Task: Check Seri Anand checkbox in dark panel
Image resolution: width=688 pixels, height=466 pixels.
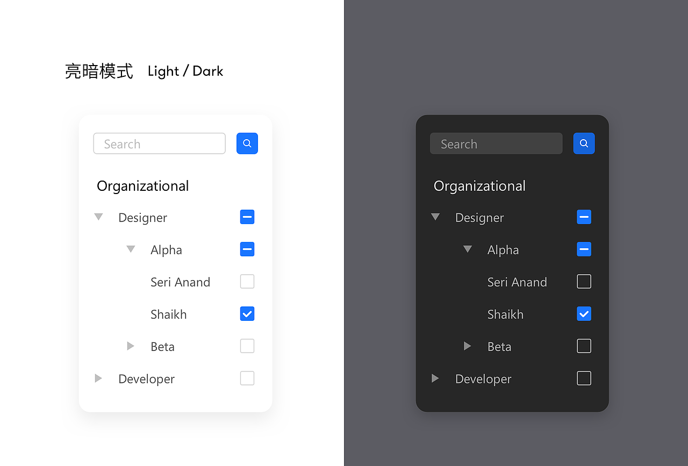Action: click(584, 282)
